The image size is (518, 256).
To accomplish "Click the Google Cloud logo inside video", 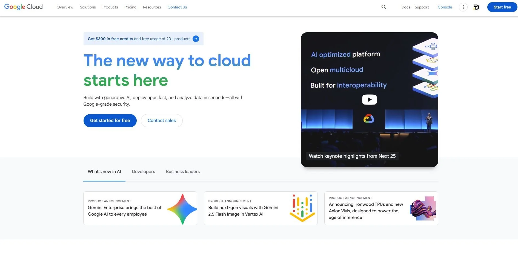I will pos(369,119).
